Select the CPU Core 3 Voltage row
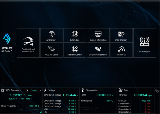The width and height of the screenshot is (160, 114). pos(60,107)
